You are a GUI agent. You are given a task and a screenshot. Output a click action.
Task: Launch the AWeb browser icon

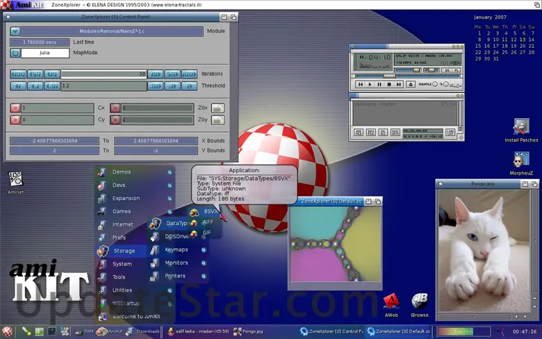click(x=391, y=306)
